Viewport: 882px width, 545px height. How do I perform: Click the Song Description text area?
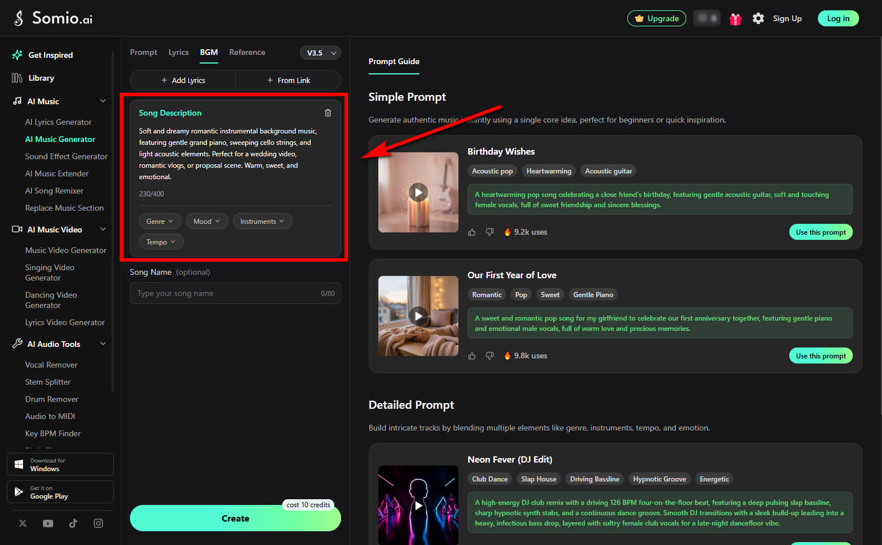(x=235, y=154)
